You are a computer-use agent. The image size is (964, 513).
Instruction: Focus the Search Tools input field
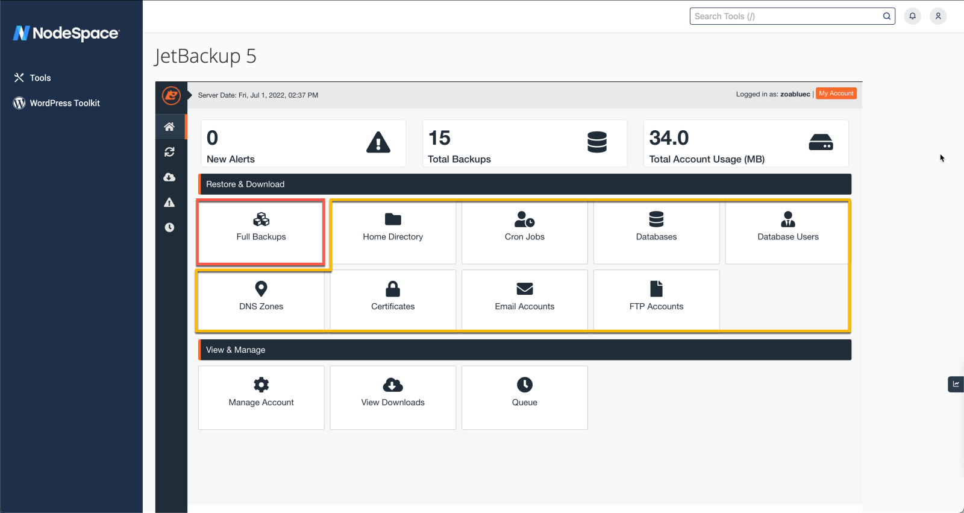786,16
